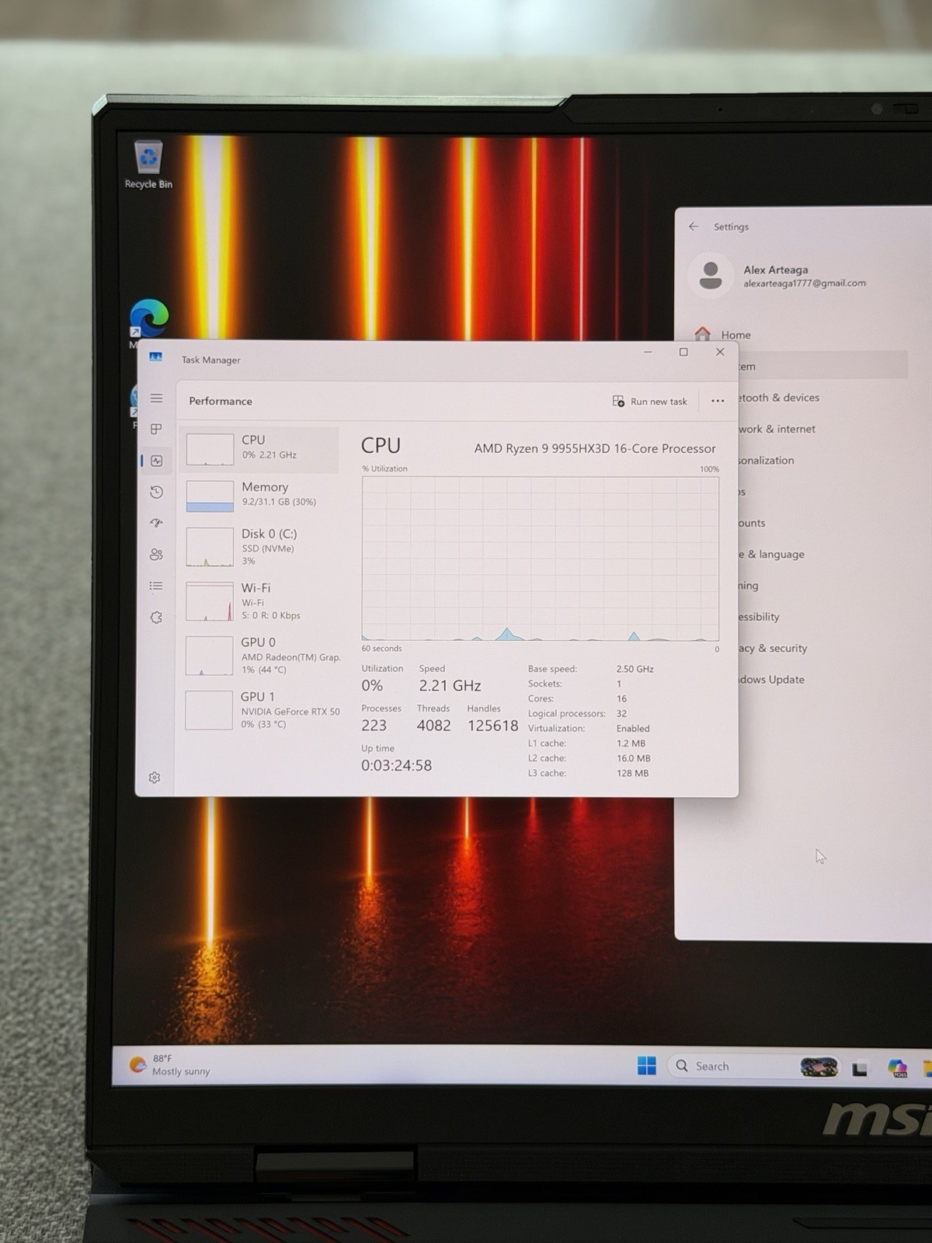The height and width of the screenshot is (1243, 932).
Task: Open the Windows Start button
Action: [646, 1065]
